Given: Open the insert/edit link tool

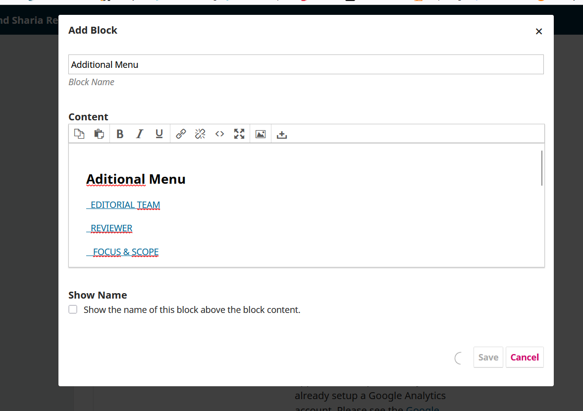Looking at the screenshot, I should tap(181, 134).
